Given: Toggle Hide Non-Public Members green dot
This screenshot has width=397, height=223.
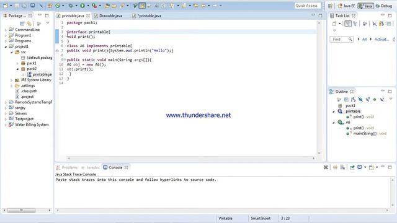Looking at the screenshot, I should point(375,99).
